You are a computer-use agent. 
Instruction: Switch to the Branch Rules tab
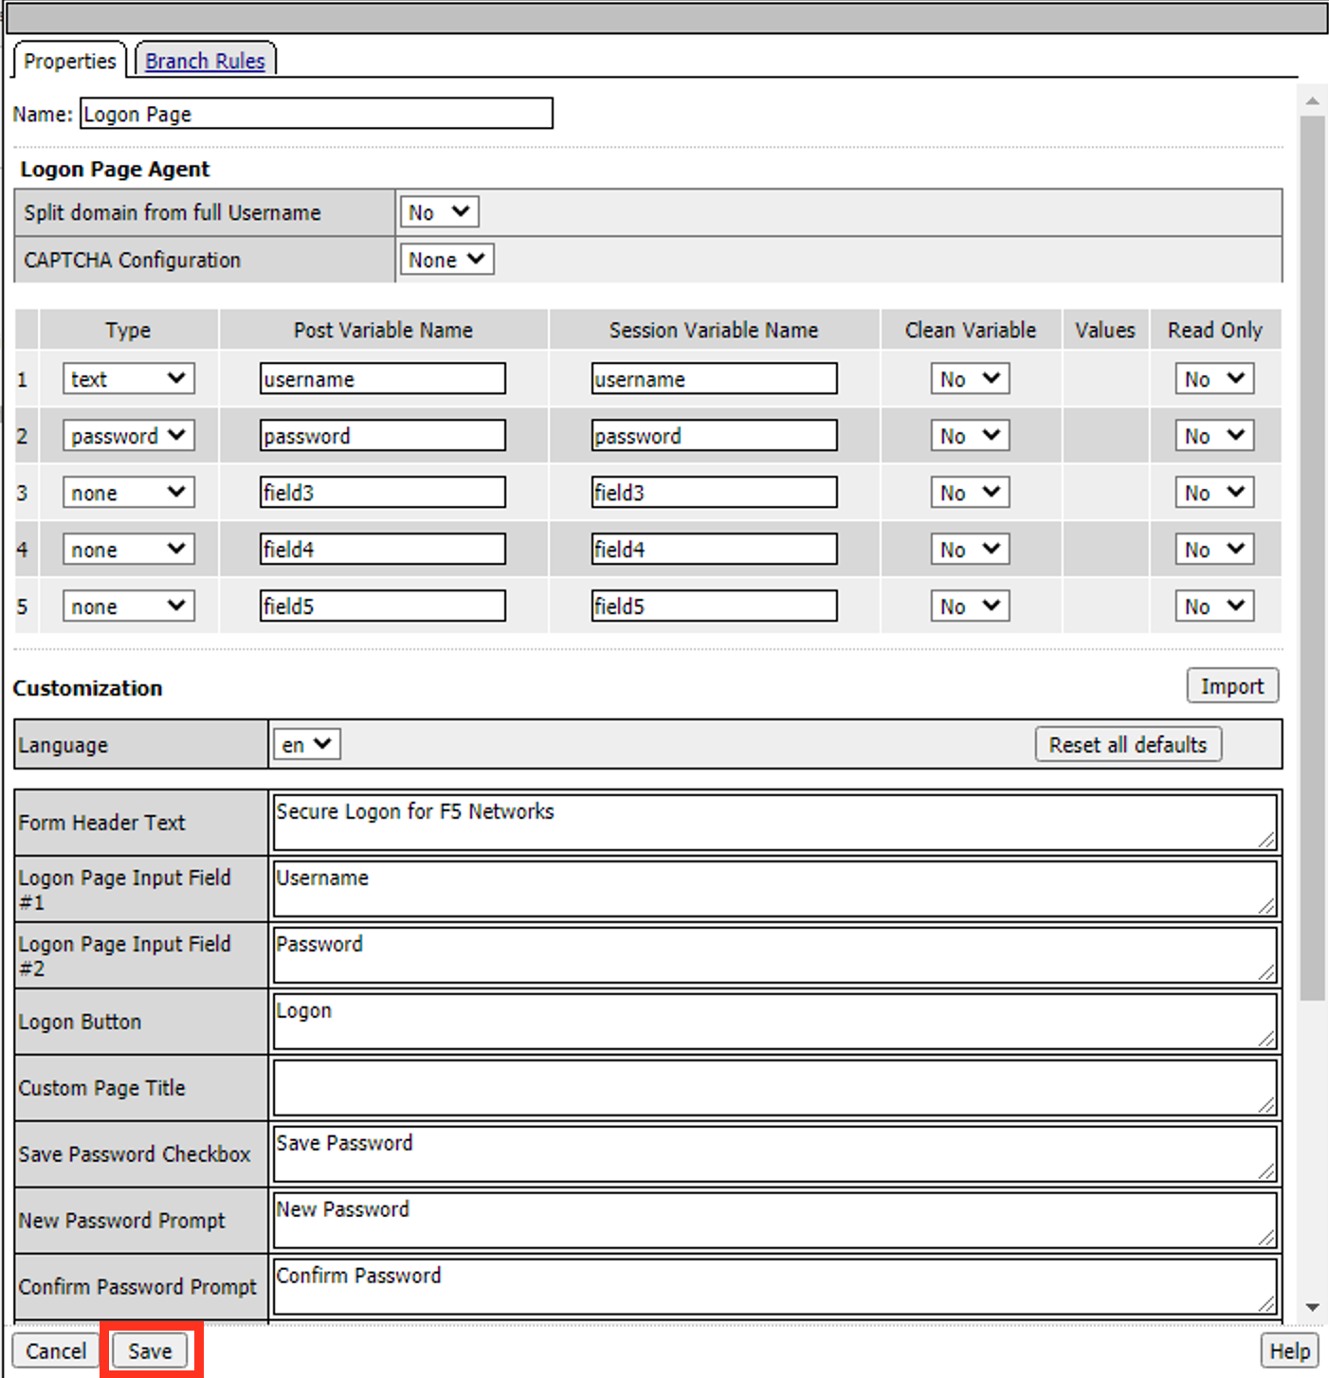point(206,61)
